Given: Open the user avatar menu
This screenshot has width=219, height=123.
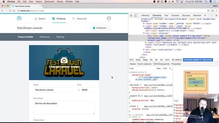Looking at the screenshot, I should coord(109,18).
